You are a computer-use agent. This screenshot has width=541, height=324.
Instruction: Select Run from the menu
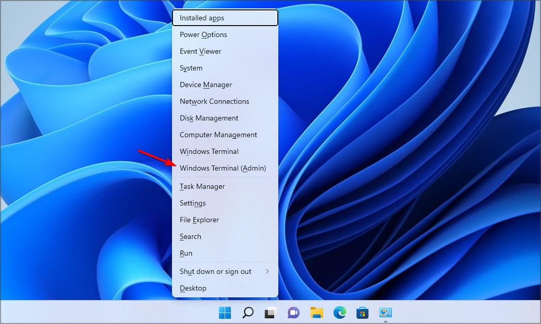(186, 253)
